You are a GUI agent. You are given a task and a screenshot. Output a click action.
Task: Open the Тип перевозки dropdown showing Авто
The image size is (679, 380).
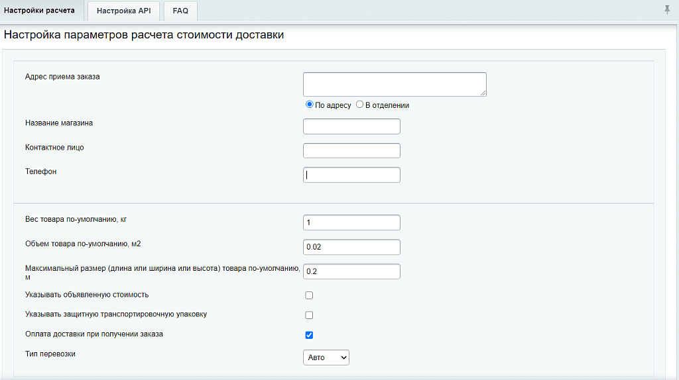[x=326, y=357]
